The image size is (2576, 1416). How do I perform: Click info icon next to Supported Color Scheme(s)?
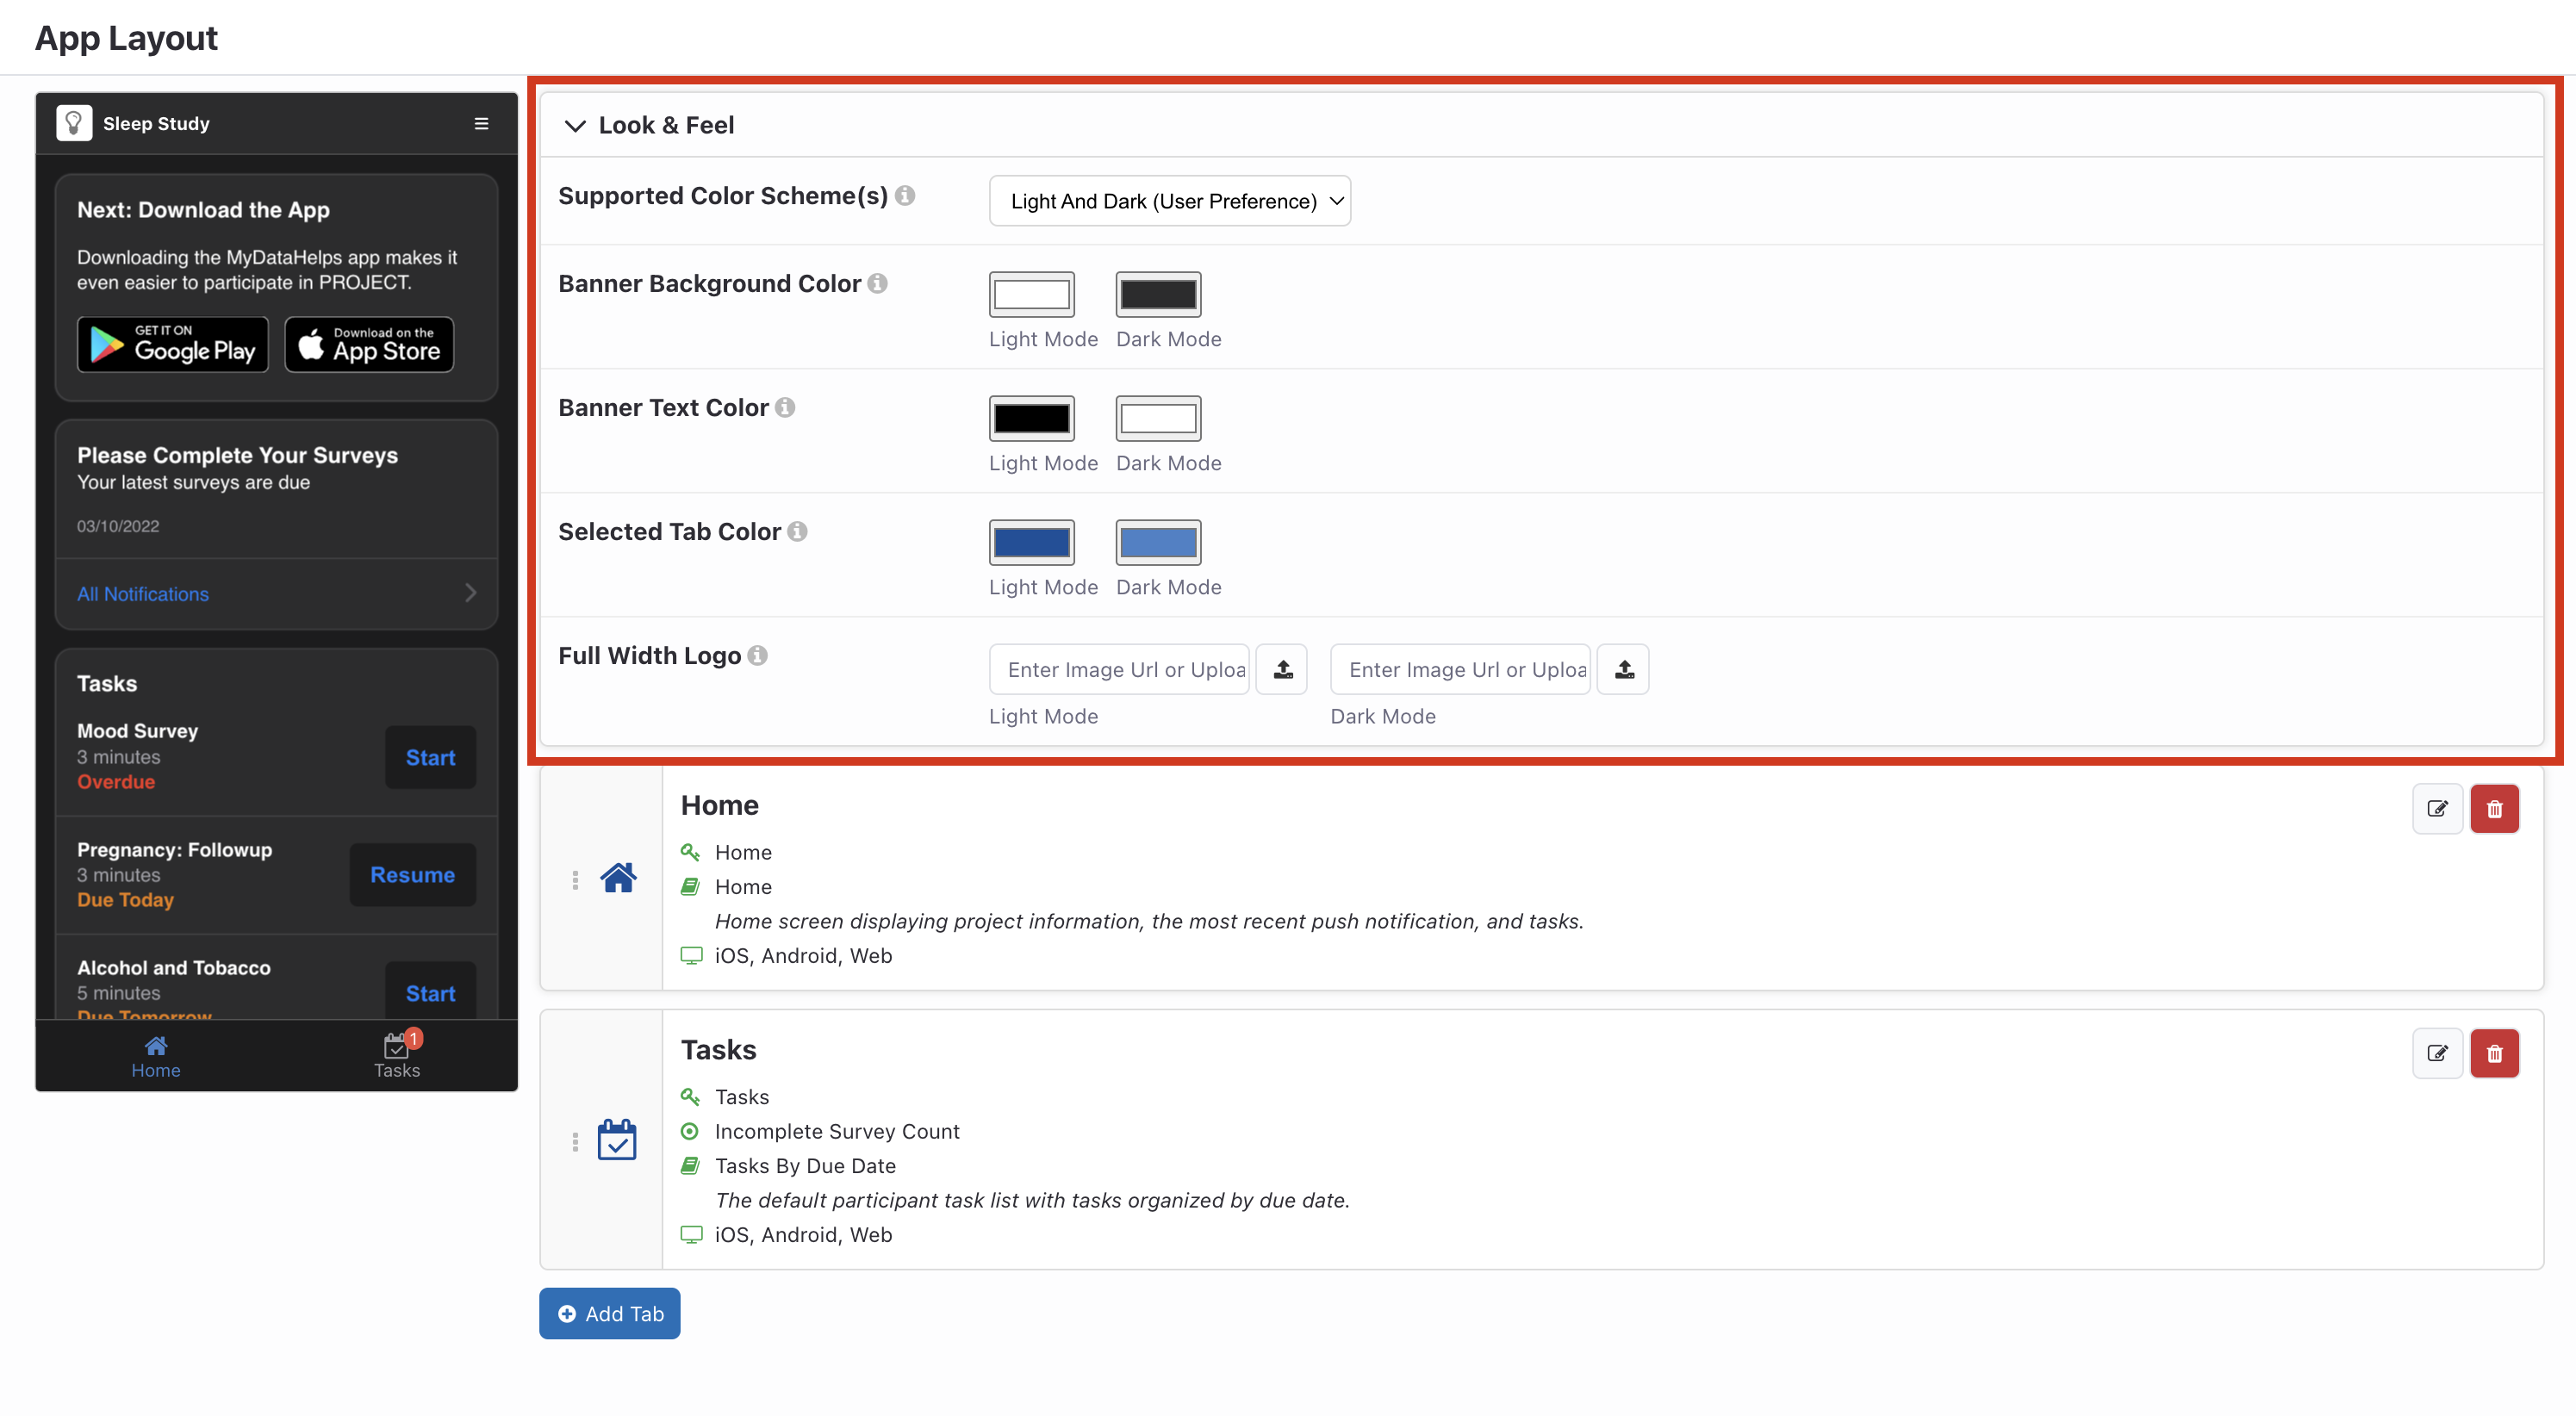tap(905, 195)
